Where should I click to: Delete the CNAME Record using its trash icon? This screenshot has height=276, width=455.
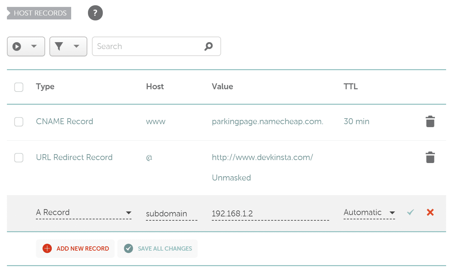(x=430, y=121)
